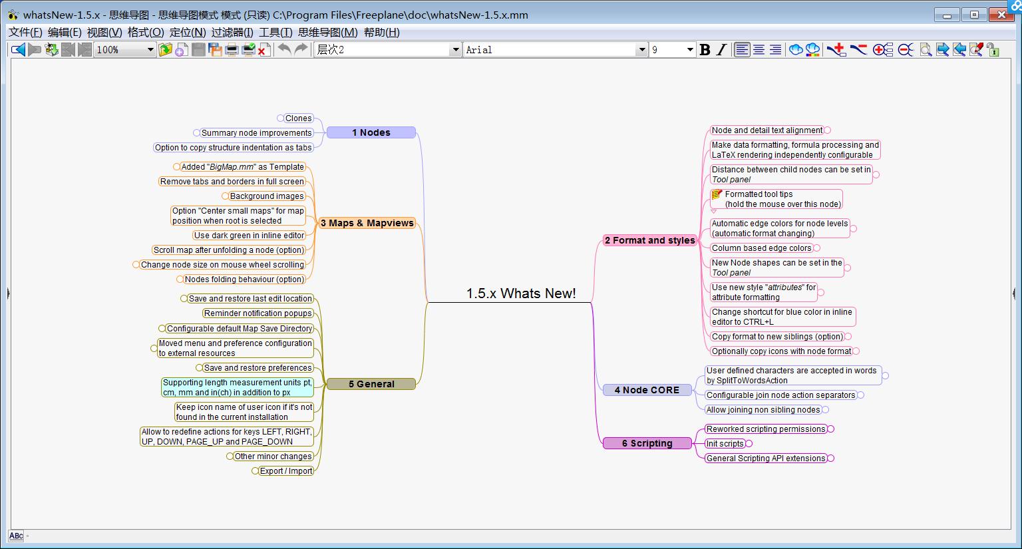Click the grey Save floppy disk icon
This screenshot has height=549, width=1022.
coord(198,49)
